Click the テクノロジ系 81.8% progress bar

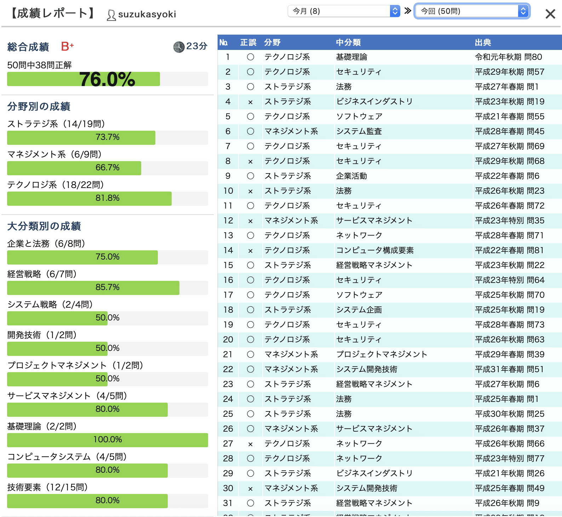(x=108, y=198)
